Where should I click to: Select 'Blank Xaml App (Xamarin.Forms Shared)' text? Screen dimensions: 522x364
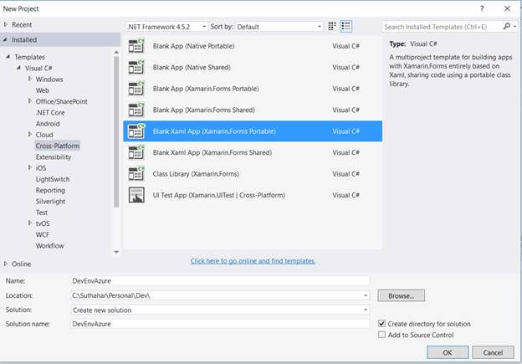[212, 152]
